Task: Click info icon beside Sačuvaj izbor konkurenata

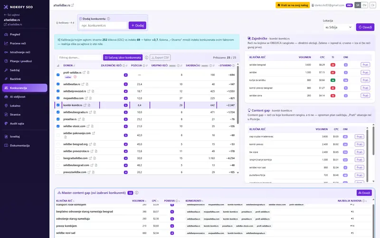Action: [146, 58]
